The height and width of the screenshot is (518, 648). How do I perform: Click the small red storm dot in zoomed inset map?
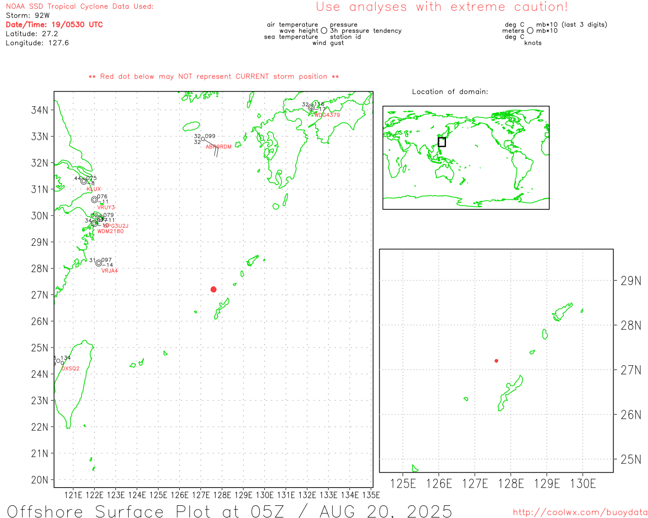pyautogui.click(x=497, y=361)
